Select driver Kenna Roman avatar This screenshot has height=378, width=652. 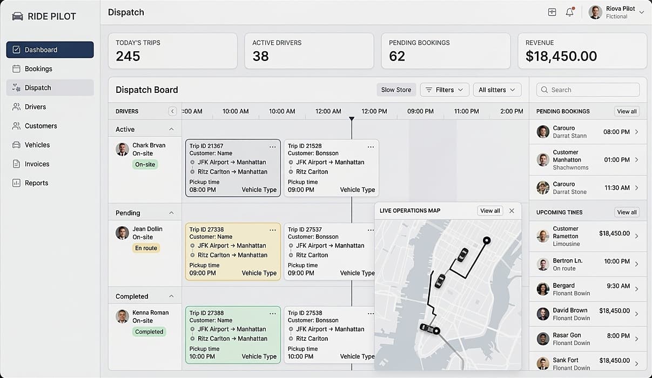[x=122, y=316]
